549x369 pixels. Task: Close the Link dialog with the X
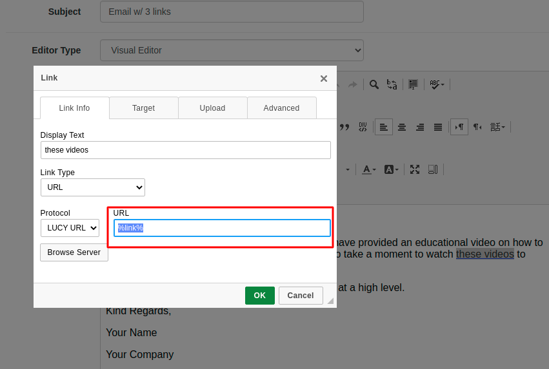324,79
